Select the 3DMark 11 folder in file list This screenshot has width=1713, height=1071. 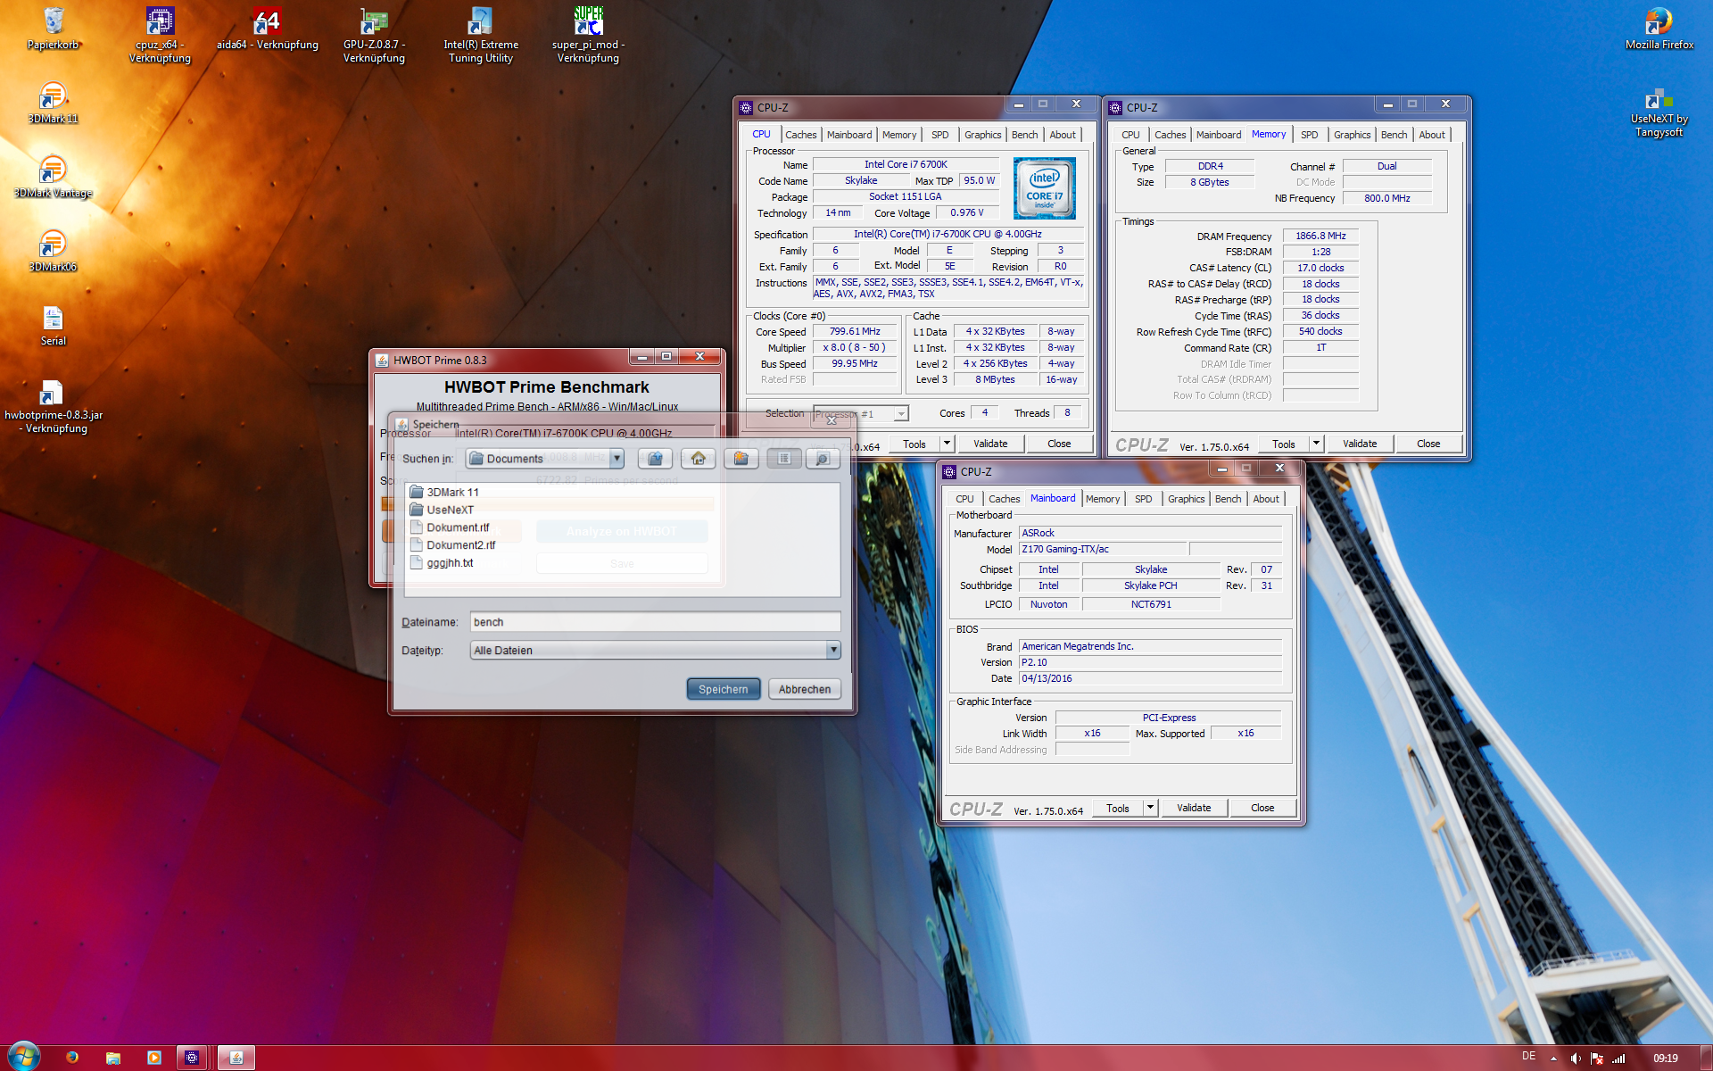coord(444,492)
